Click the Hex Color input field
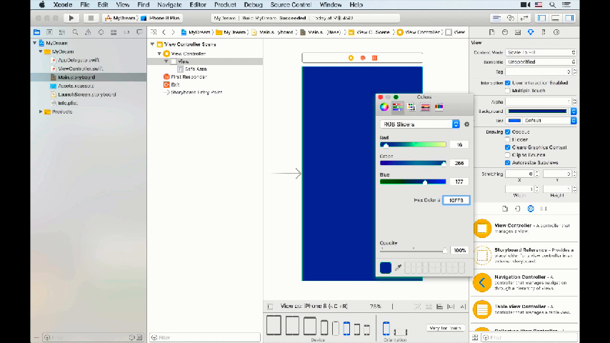610x343 pixels. coord(456,200)
